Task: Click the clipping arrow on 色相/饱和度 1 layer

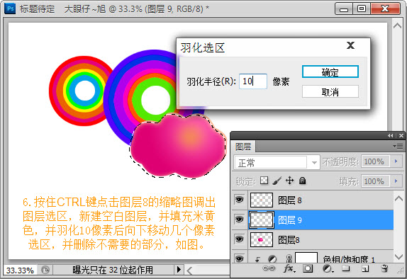Action: coord(257,259)
